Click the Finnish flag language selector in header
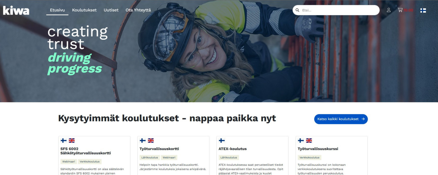The width and height of the screenshot is (438, 175). coord(423,10)
